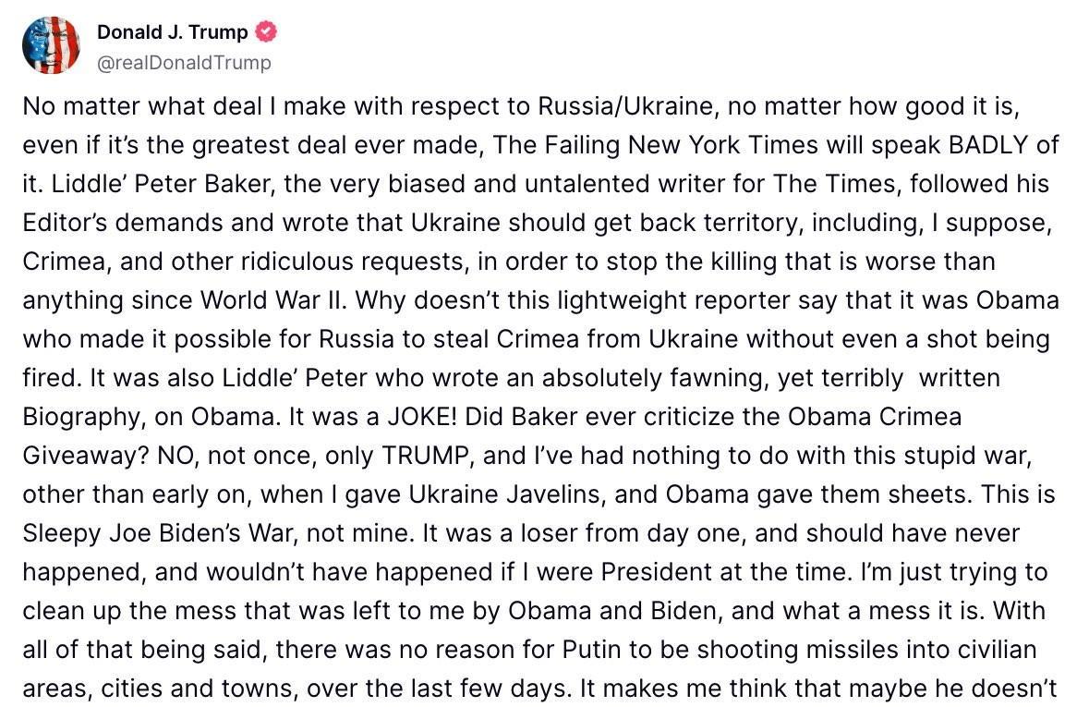Click the phrase 'World War II'
This screenshot has height=707, width=1089.
[x=277, y=300]
